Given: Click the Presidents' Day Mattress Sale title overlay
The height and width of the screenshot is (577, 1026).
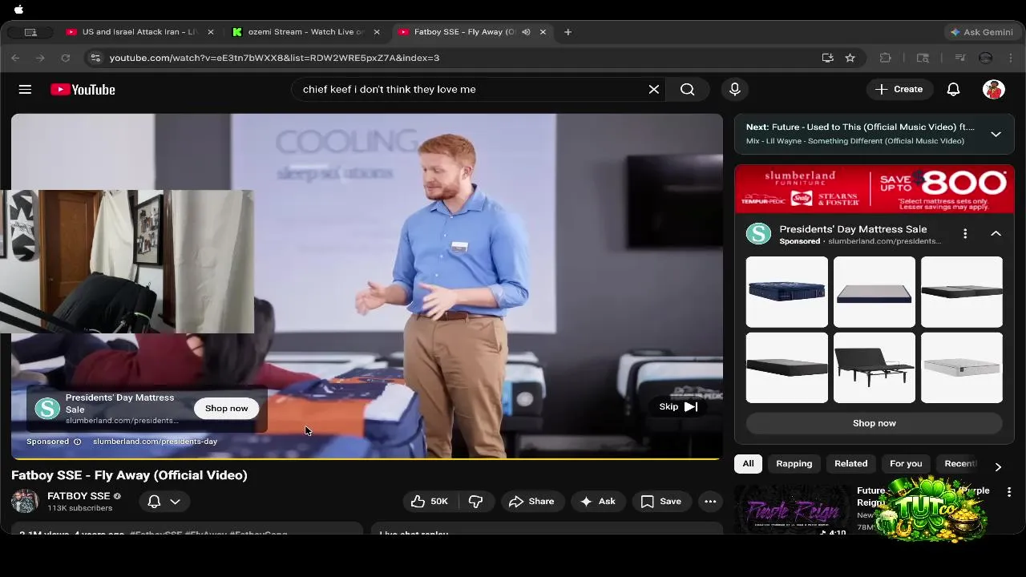Looking at the screenshot, I should (119, 403).
